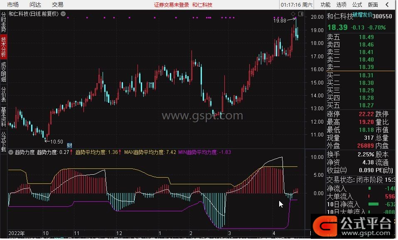Select the 买一 bid row at 18.31
The width and height of the screenshot is (398, 240).
point(361,76)
